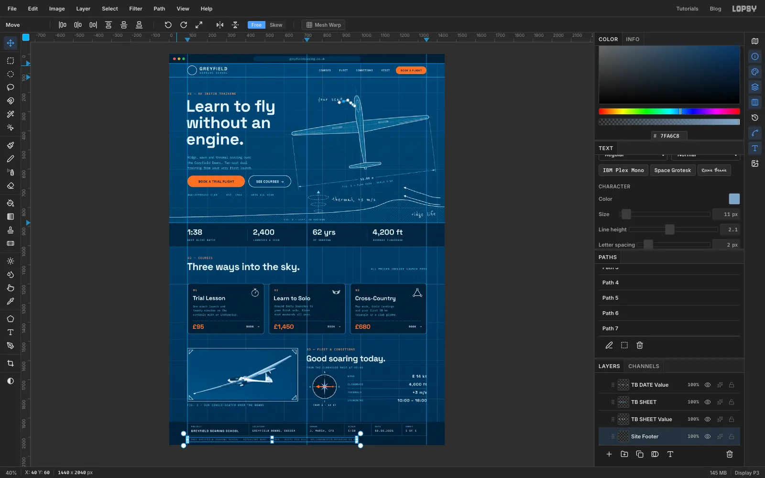
Task: Select the Move tool in left toolbar
Action: coord(11,43)
